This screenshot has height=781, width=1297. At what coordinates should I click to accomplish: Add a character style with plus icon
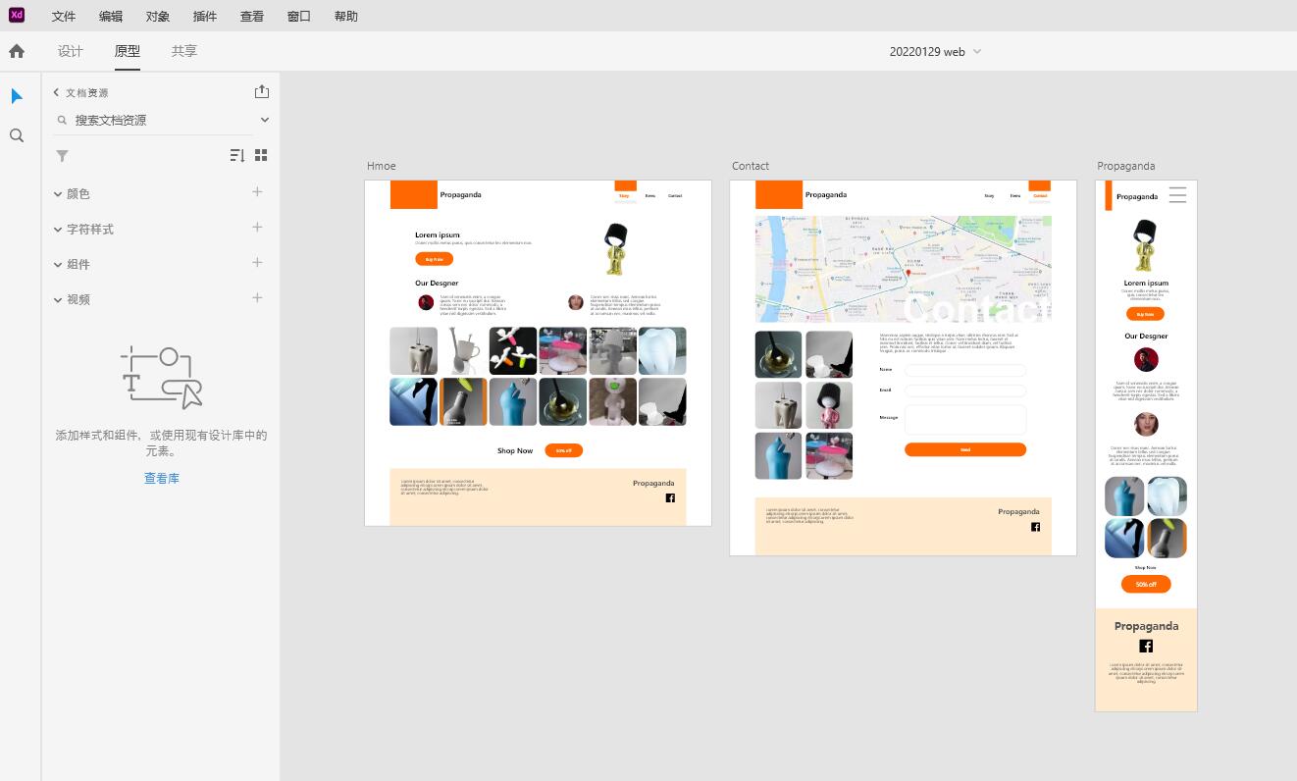(257, 228)
